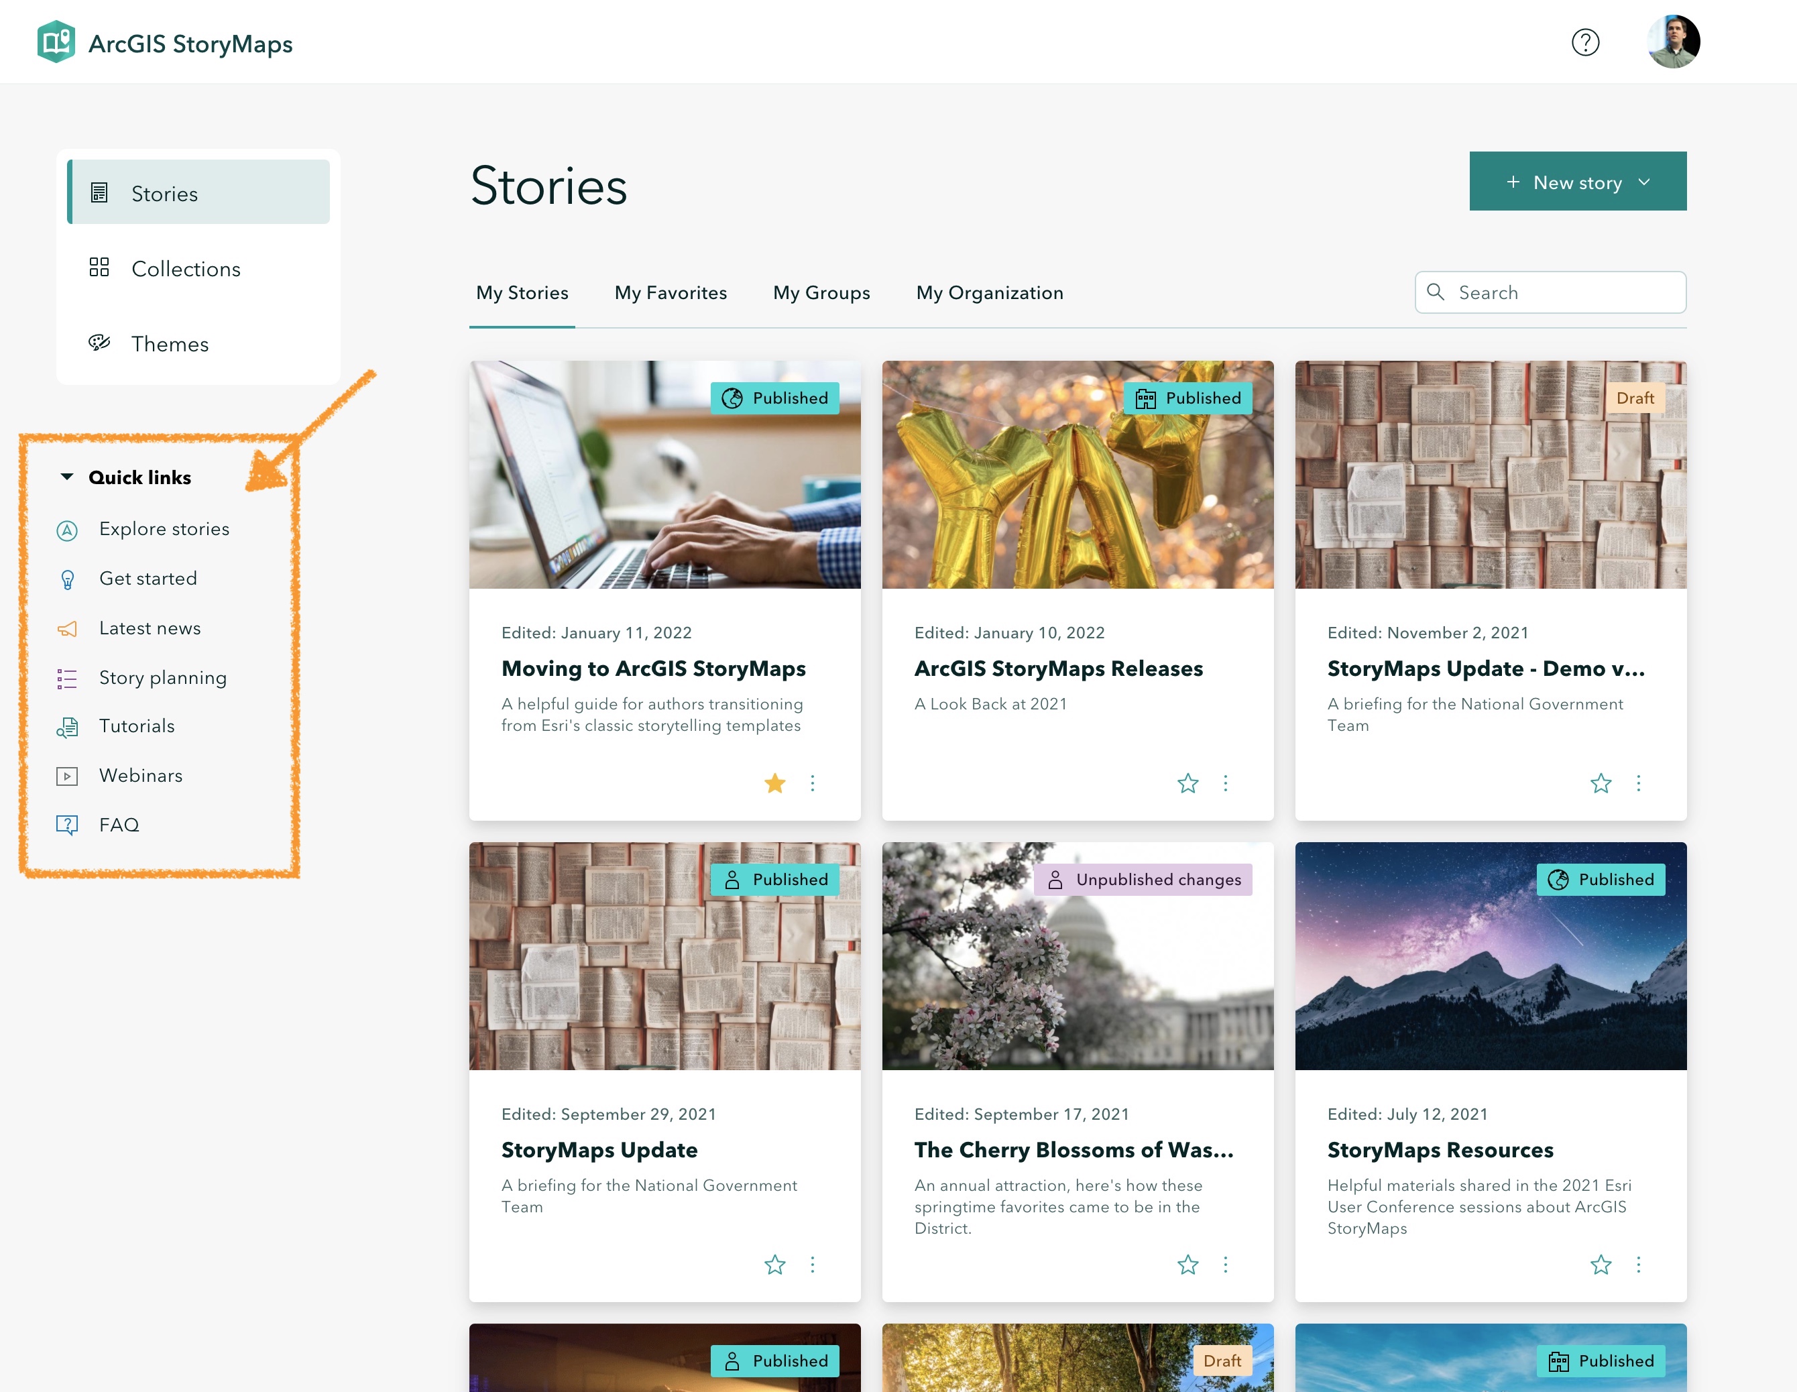Open the New story dropdown chevron

[x=1643, y=182]
